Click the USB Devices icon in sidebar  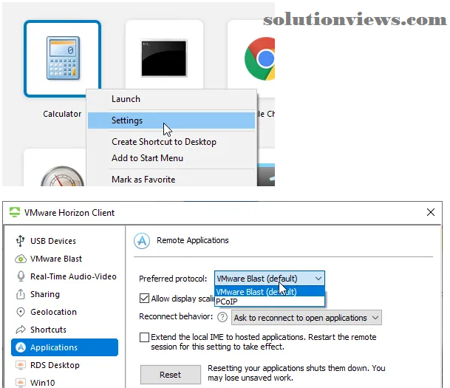tap(20, 241)
